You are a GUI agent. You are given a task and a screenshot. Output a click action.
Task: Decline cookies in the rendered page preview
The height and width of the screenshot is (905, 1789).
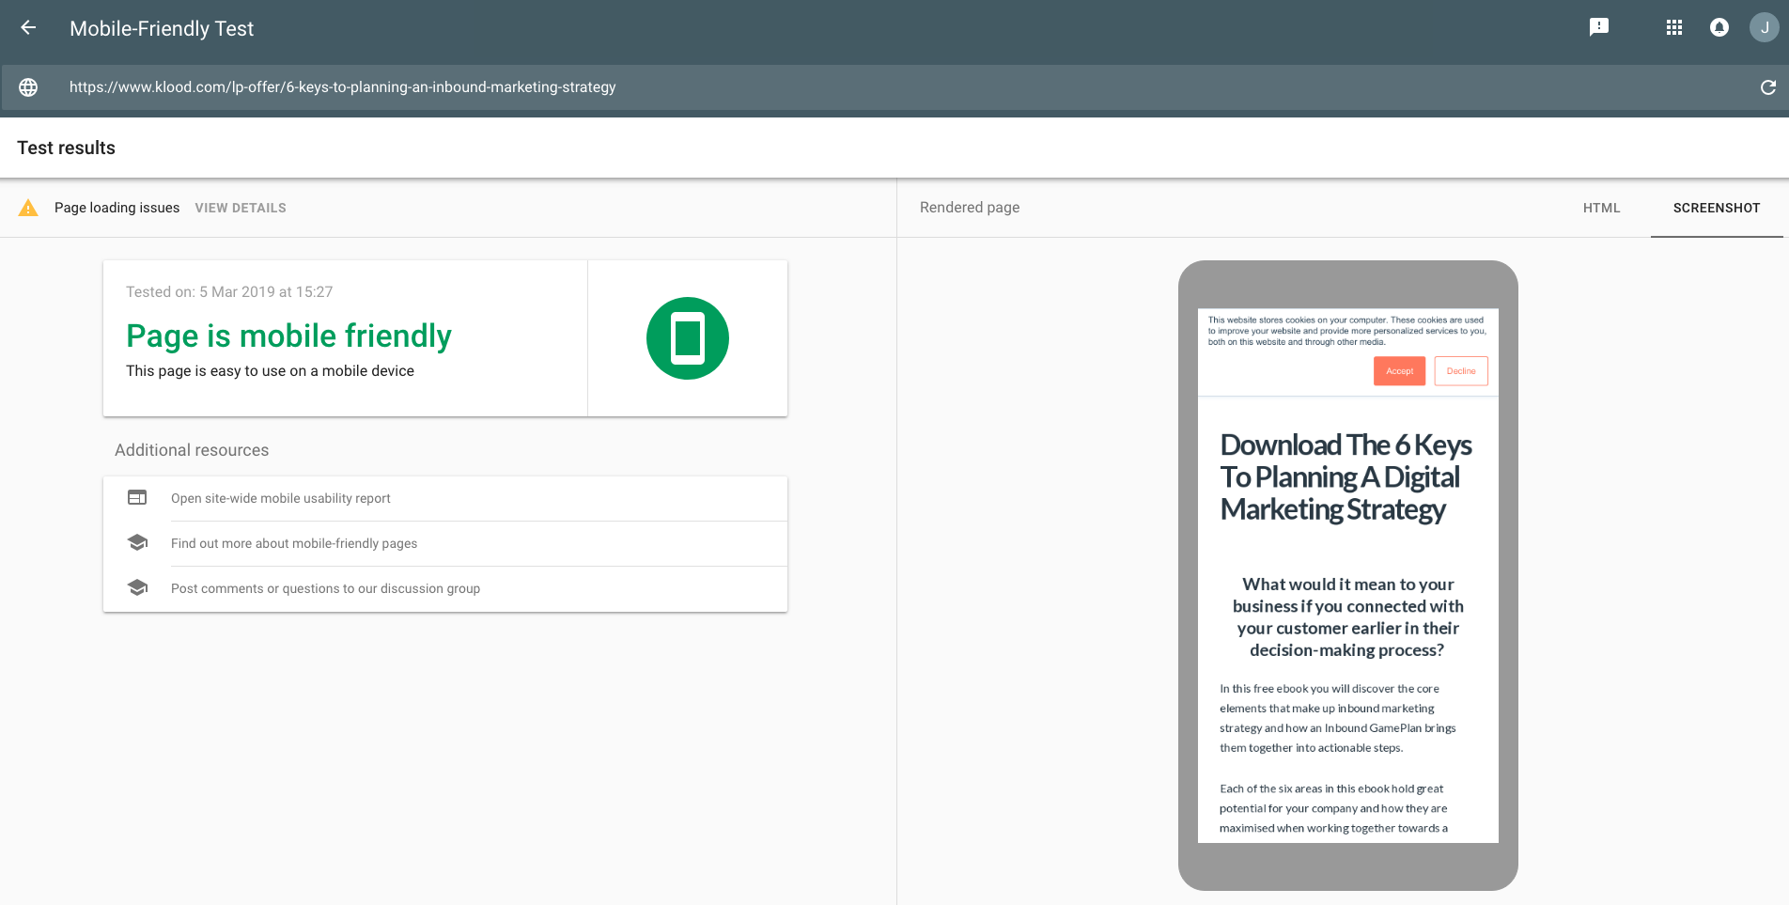(x=1461, y=370)
